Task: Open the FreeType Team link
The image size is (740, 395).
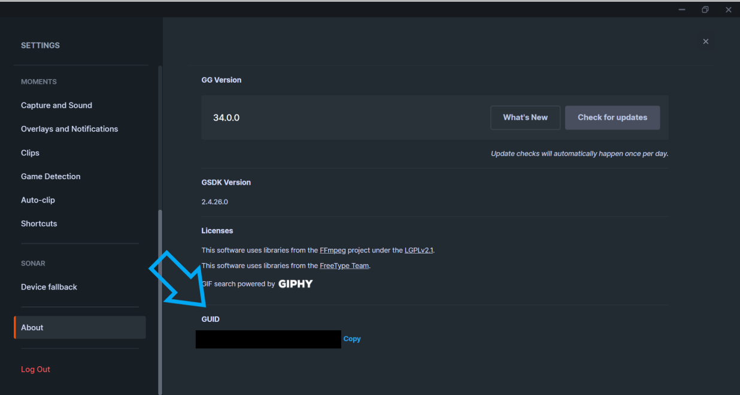Action: [344, 266]
